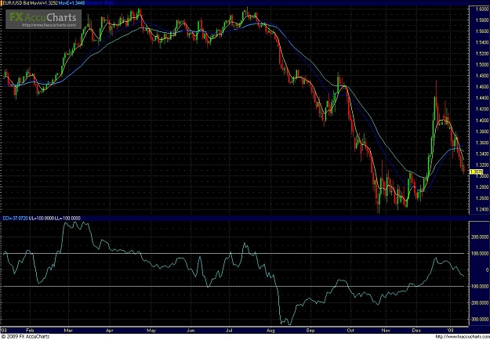Click the 1.4000 price axis label
490x340 pixels.
click(481, 120)
